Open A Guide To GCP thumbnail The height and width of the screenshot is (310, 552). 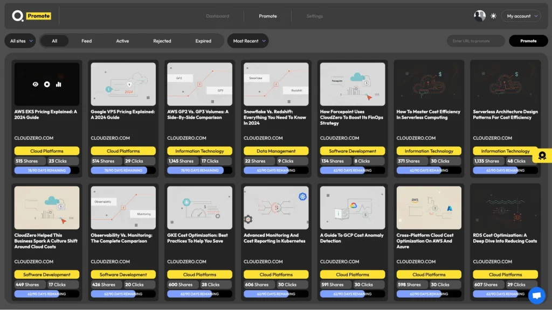pyautogui.click(x=353, y=208)
